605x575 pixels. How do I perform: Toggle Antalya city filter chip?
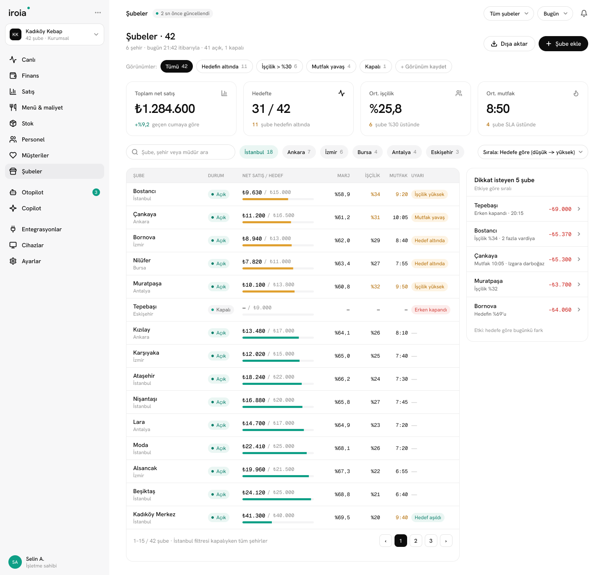pyautogui.click(x=404, y=152)
